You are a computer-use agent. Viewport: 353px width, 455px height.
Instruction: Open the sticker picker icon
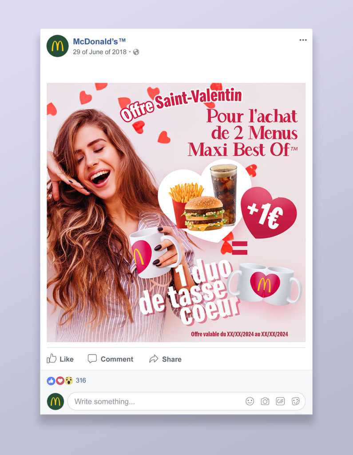296,401
